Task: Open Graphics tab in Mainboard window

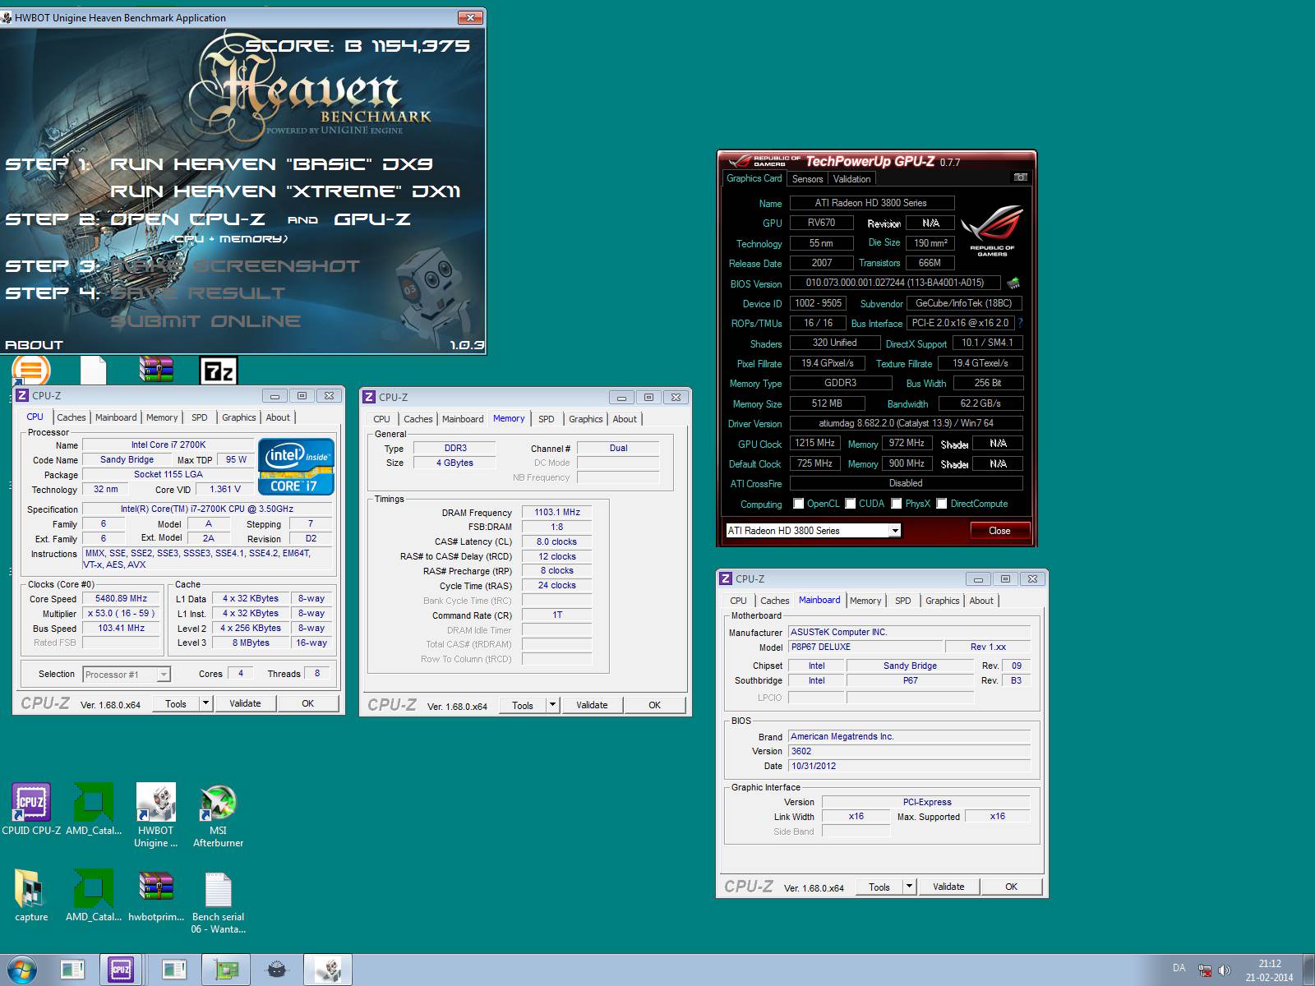Action: coord(942,601)
